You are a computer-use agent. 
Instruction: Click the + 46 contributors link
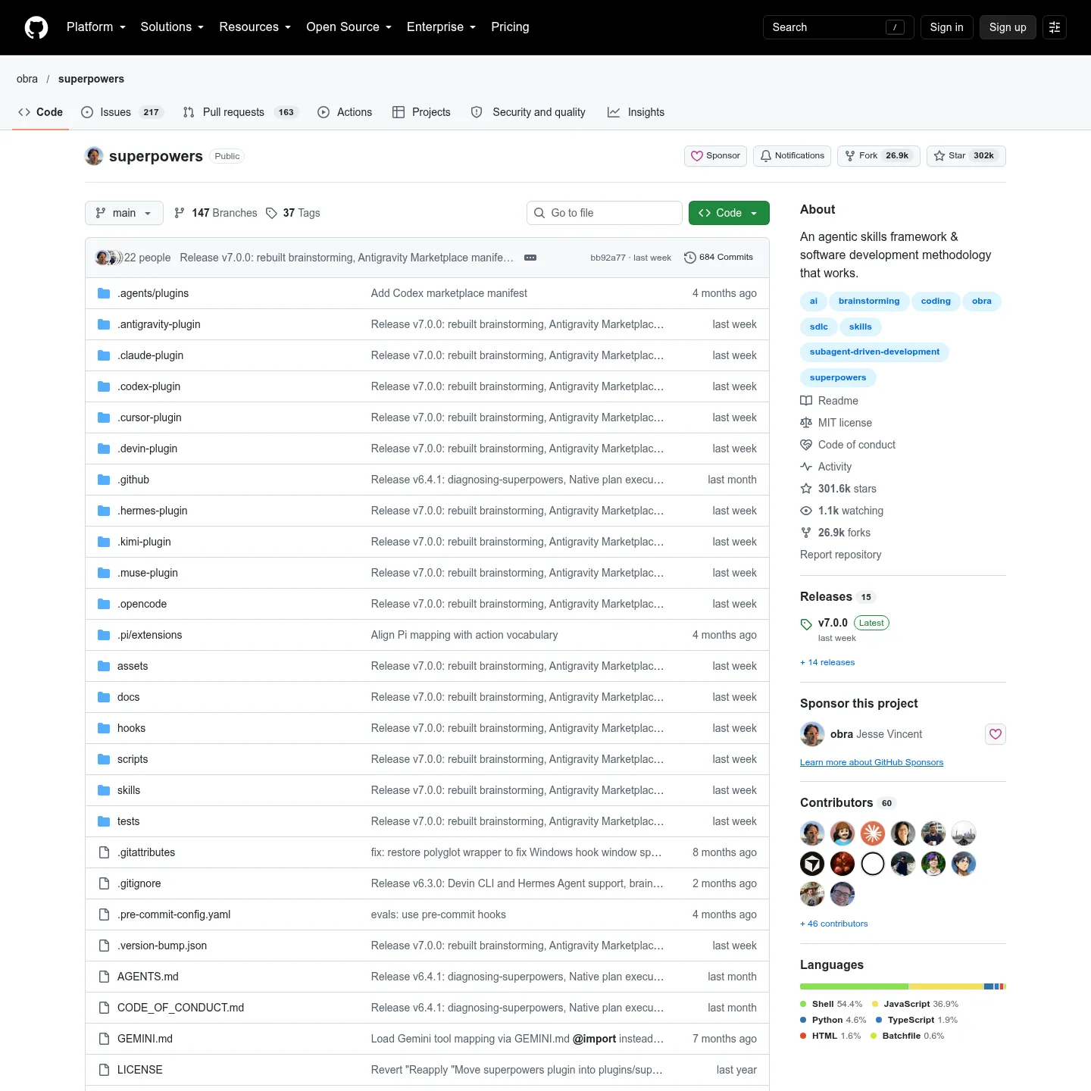[834, 924]
